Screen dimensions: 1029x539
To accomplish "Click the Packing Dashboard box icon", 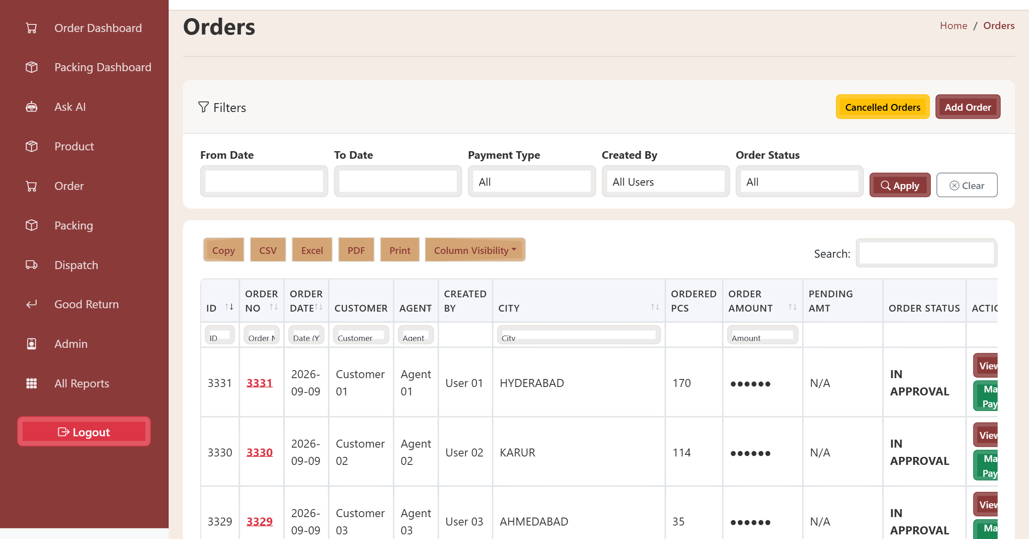I will tap(32, 67).
